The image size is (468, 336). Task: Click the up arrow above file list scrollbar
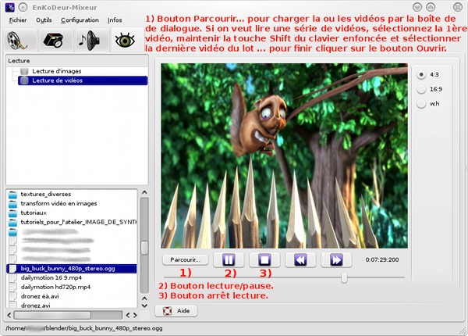click(144, 192)
